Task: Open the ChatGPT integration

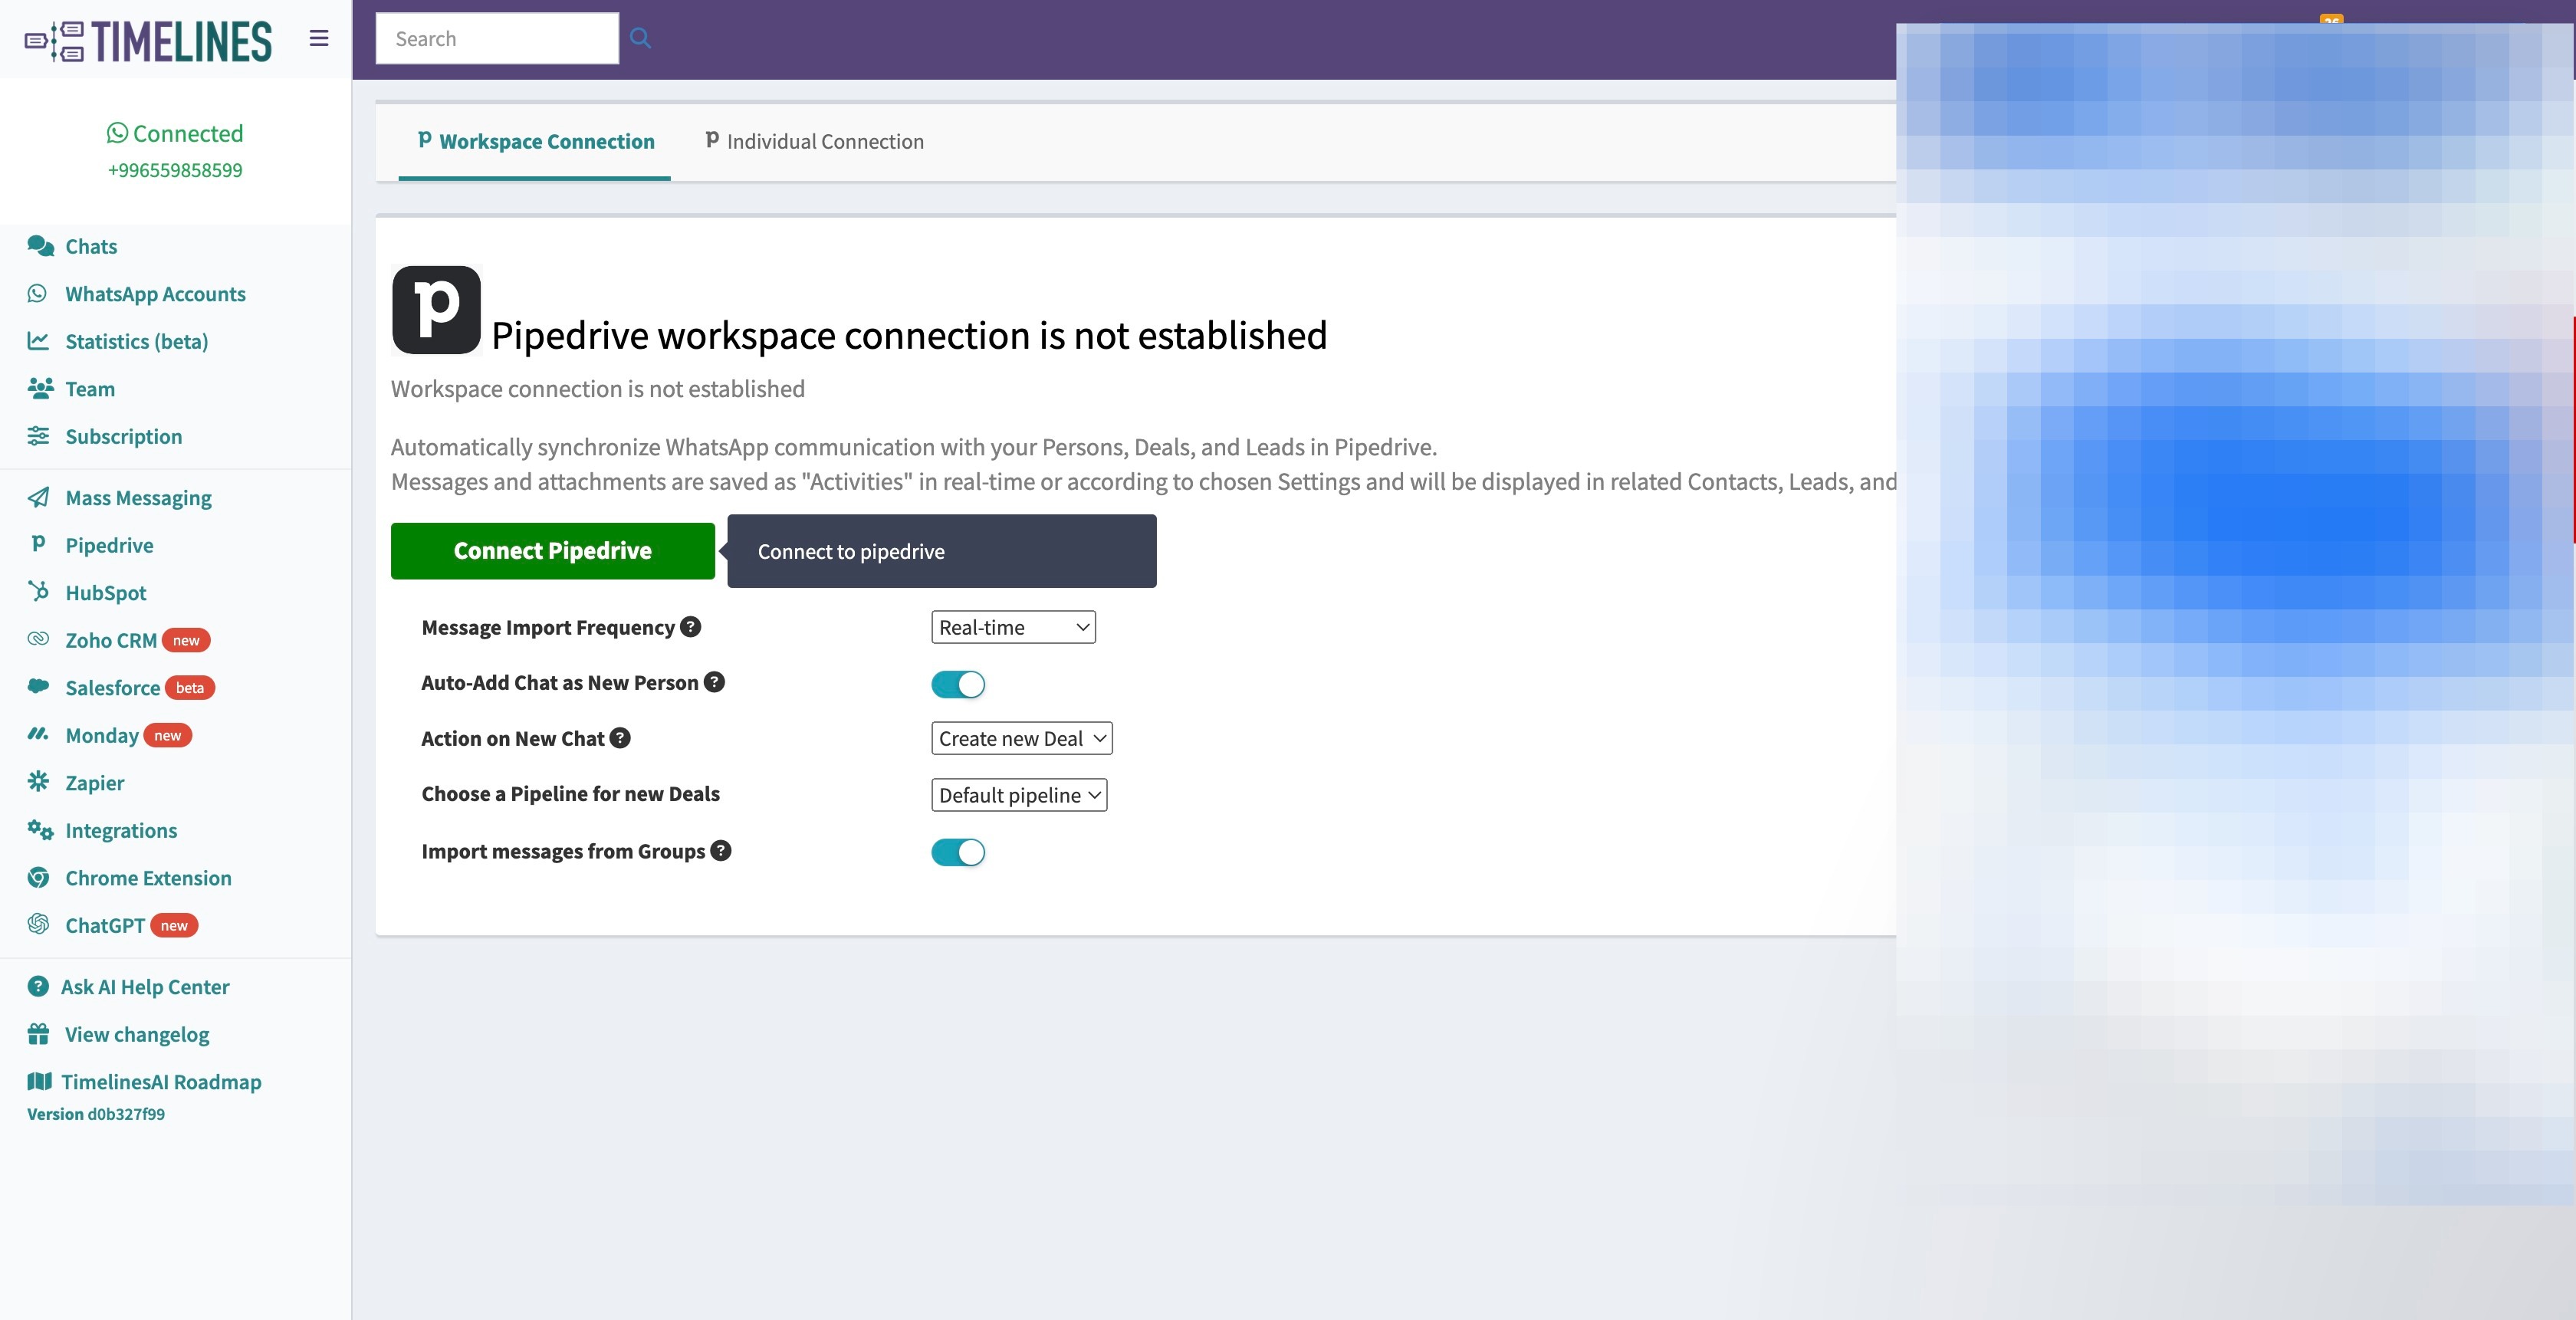Action: [105, 925]
